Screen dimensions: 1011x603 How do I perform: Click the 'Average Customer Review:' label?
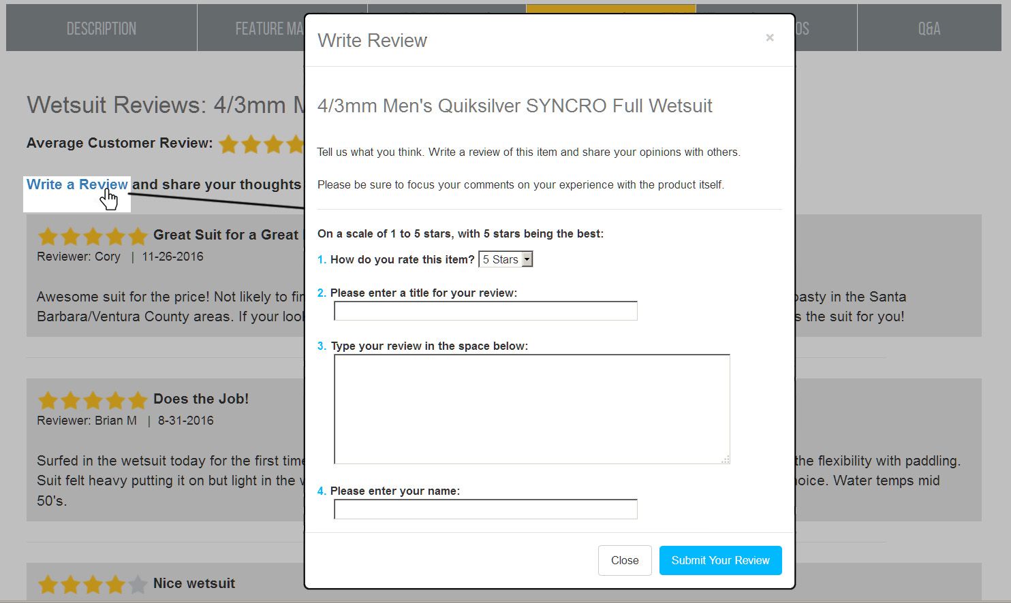120,143
